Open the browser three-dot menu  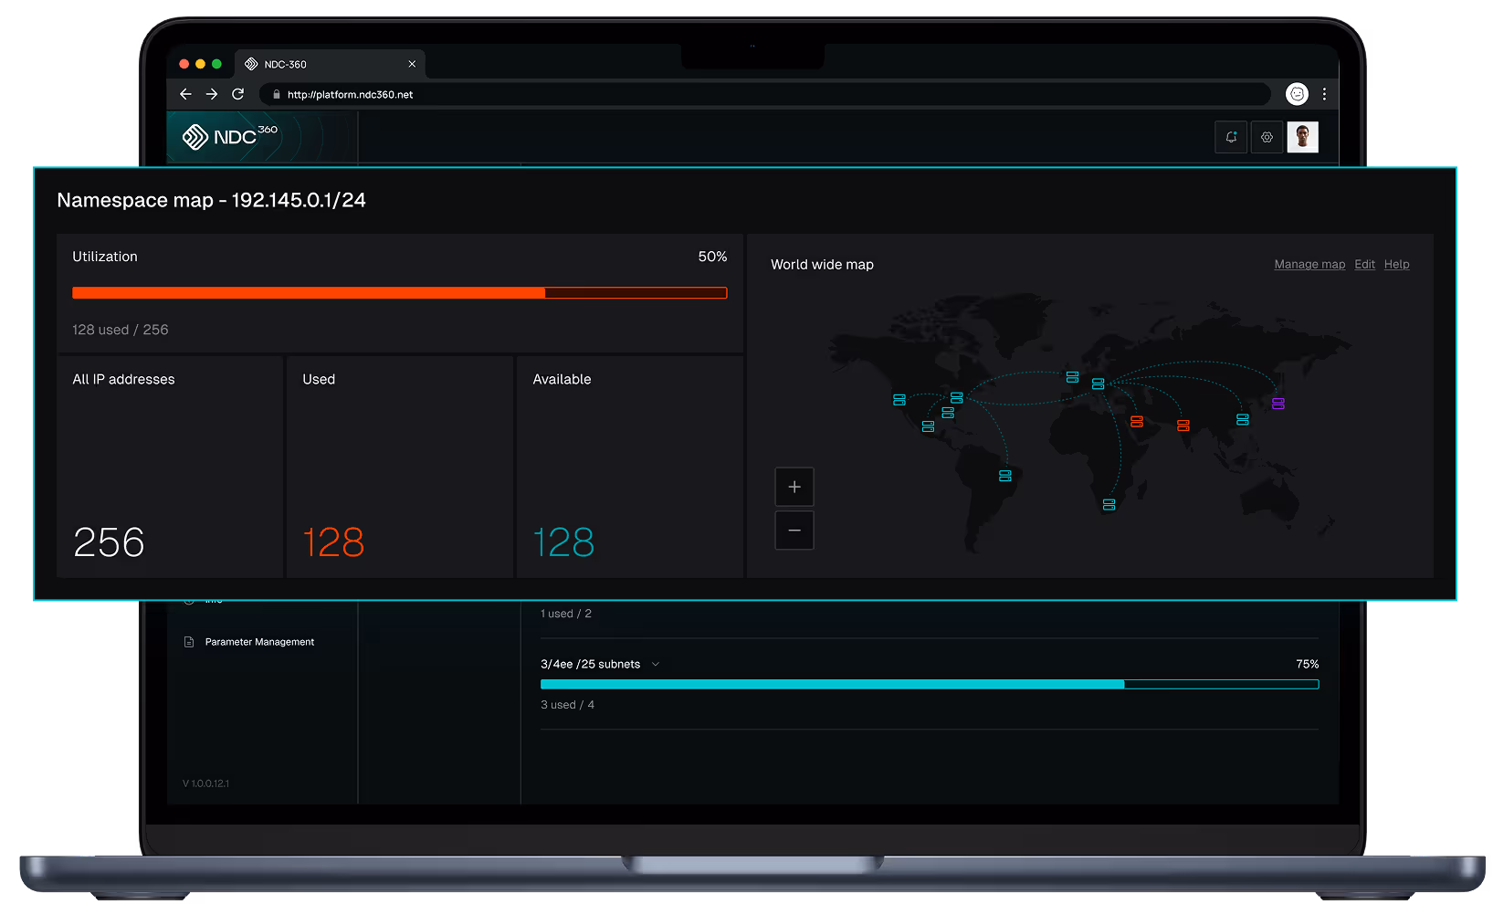(1325, 93)
